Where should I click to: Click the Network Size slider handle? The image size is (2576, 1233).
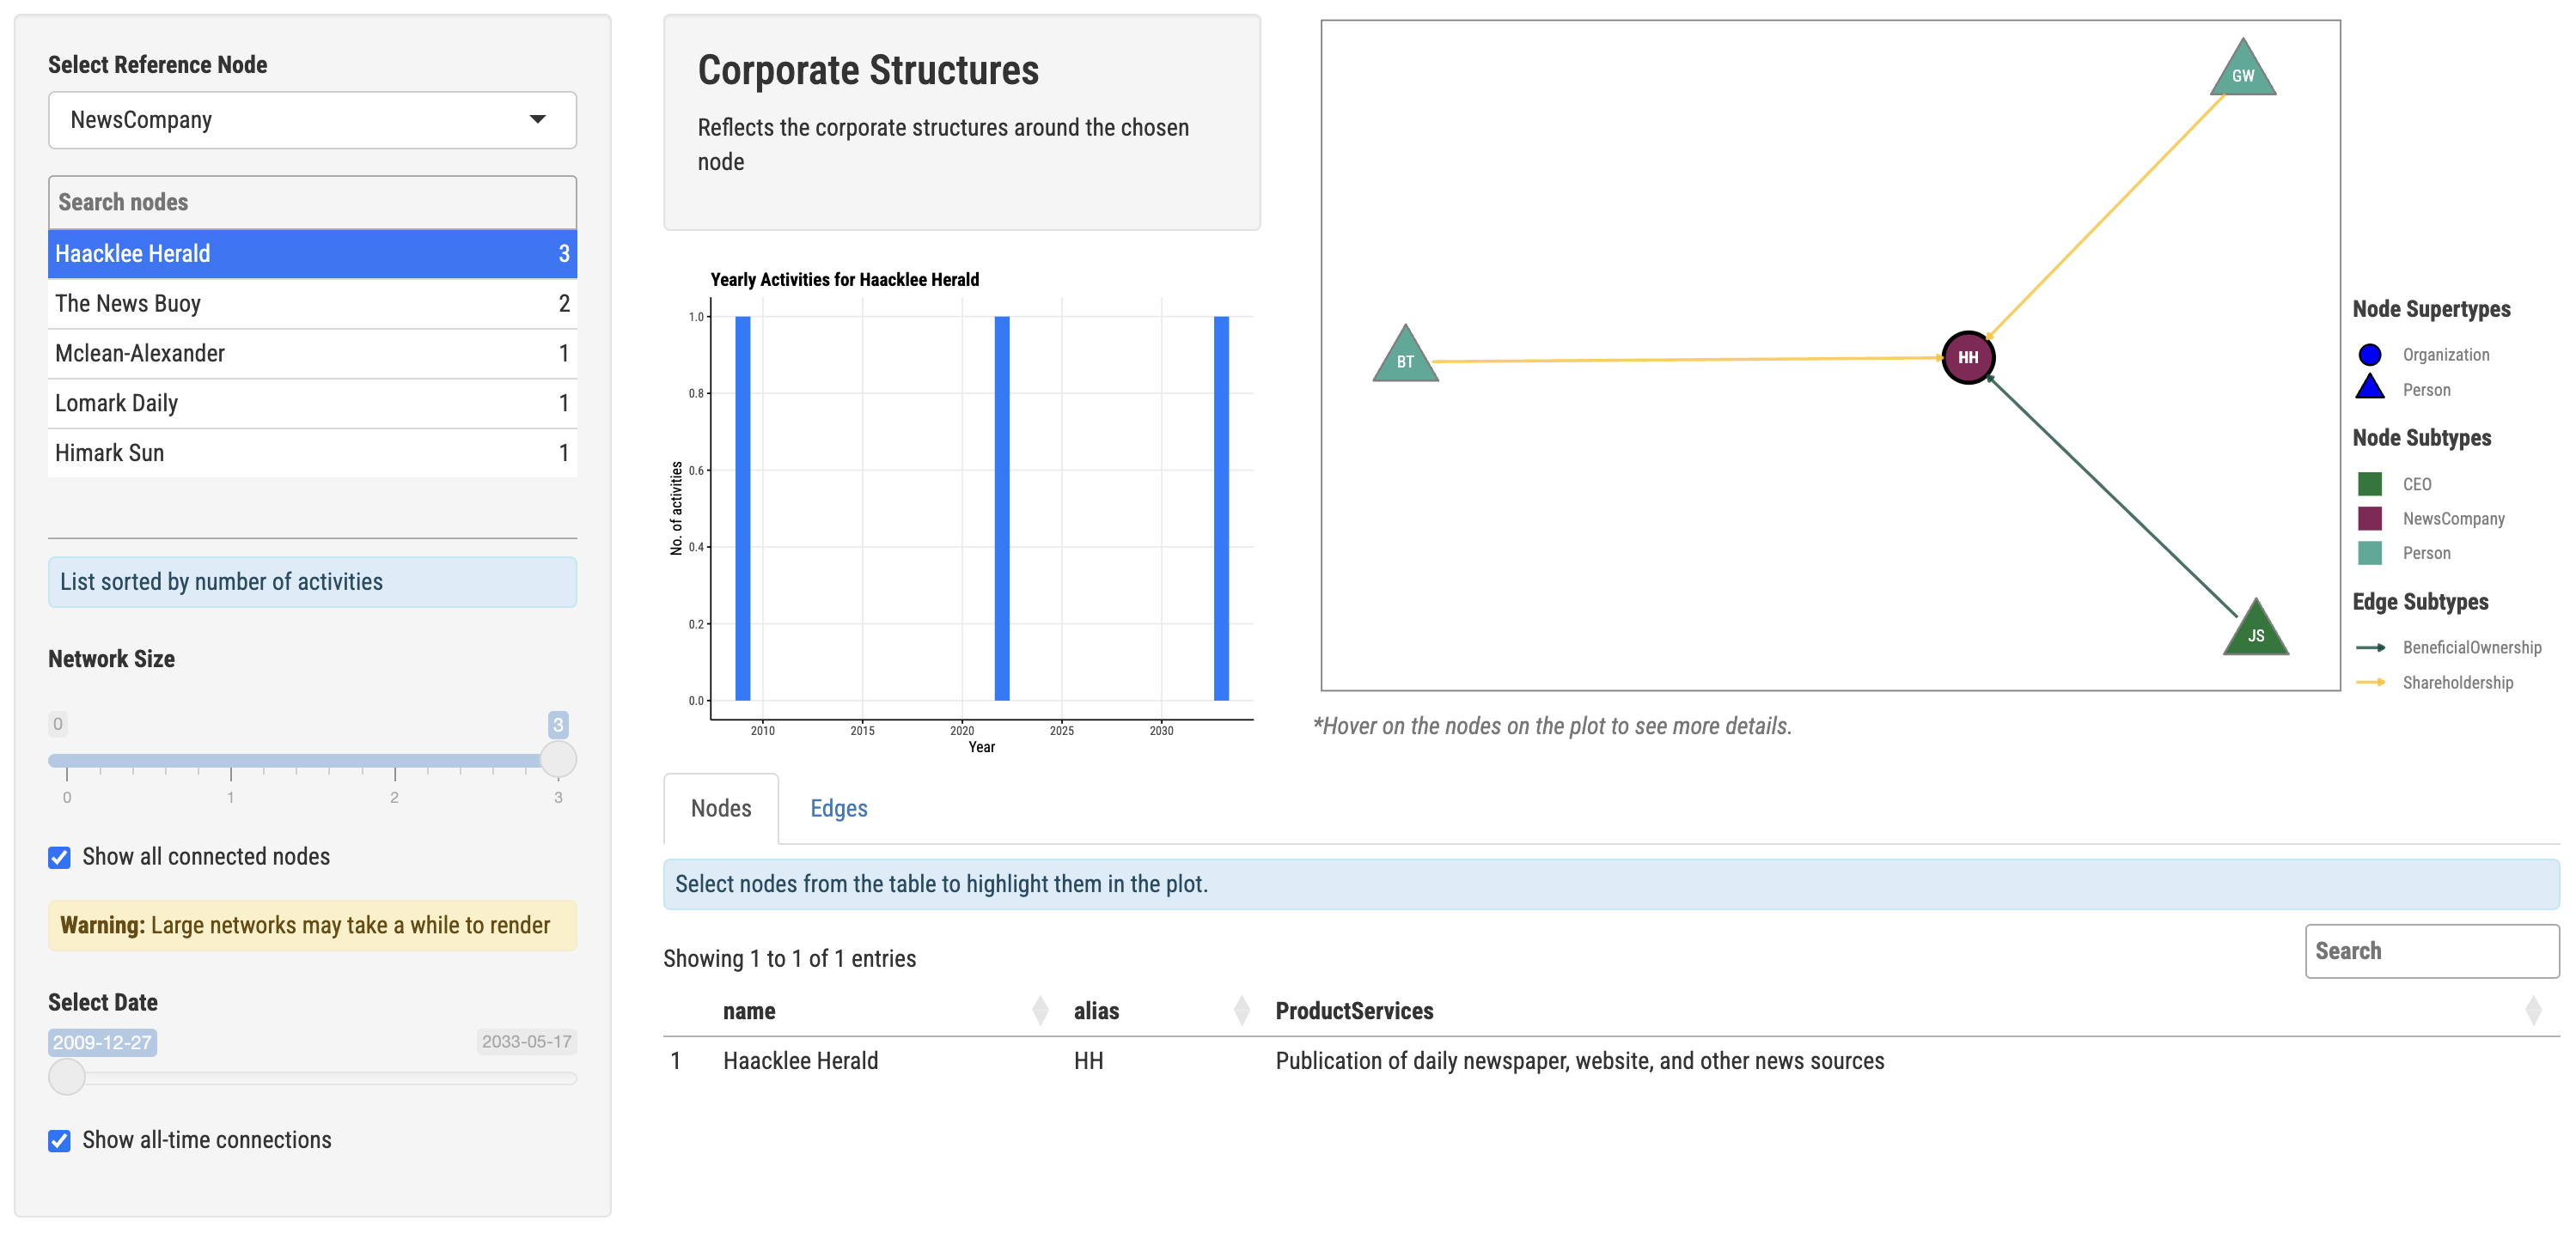click(558, 759)
